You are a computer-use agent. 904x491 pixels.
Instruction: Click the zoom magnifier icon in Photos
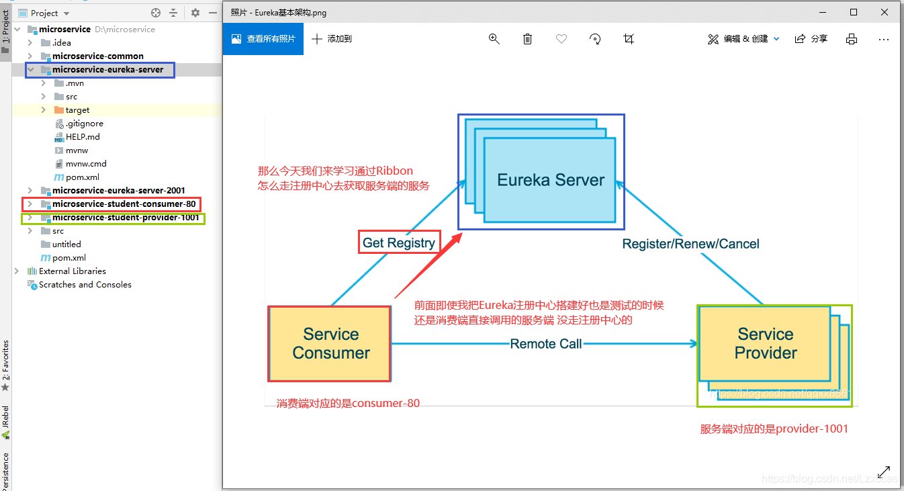494,39
